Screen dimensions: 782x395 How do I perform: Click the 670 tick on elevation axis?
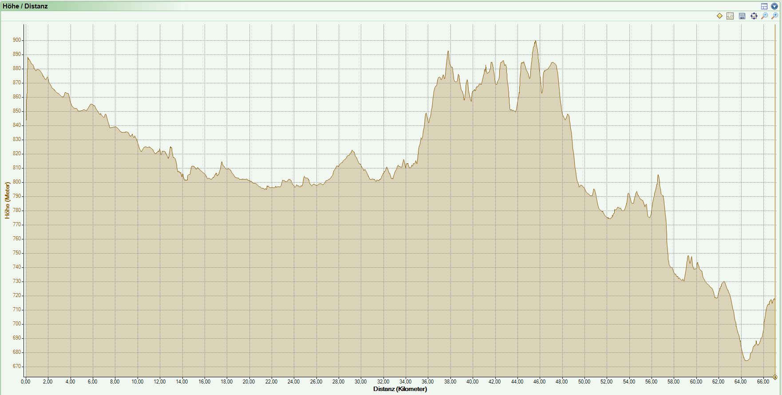(x=17, y=367)
